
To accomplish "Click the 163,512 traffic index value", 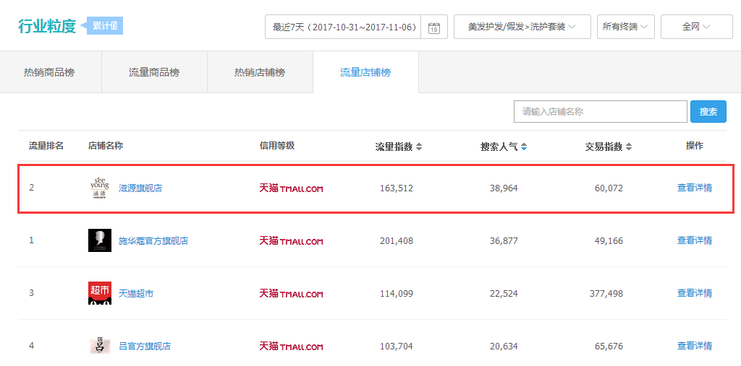I will point(397,188).
